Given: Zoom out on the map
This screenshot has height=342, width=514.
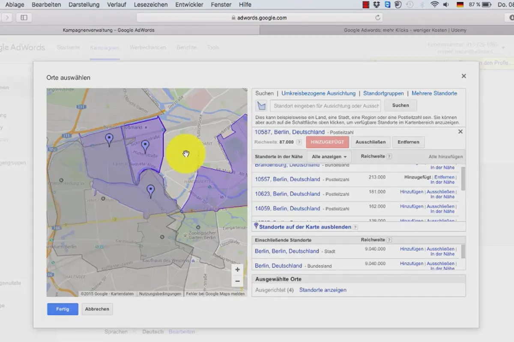Looking at the screenshot, I should [x=237, y=281].
